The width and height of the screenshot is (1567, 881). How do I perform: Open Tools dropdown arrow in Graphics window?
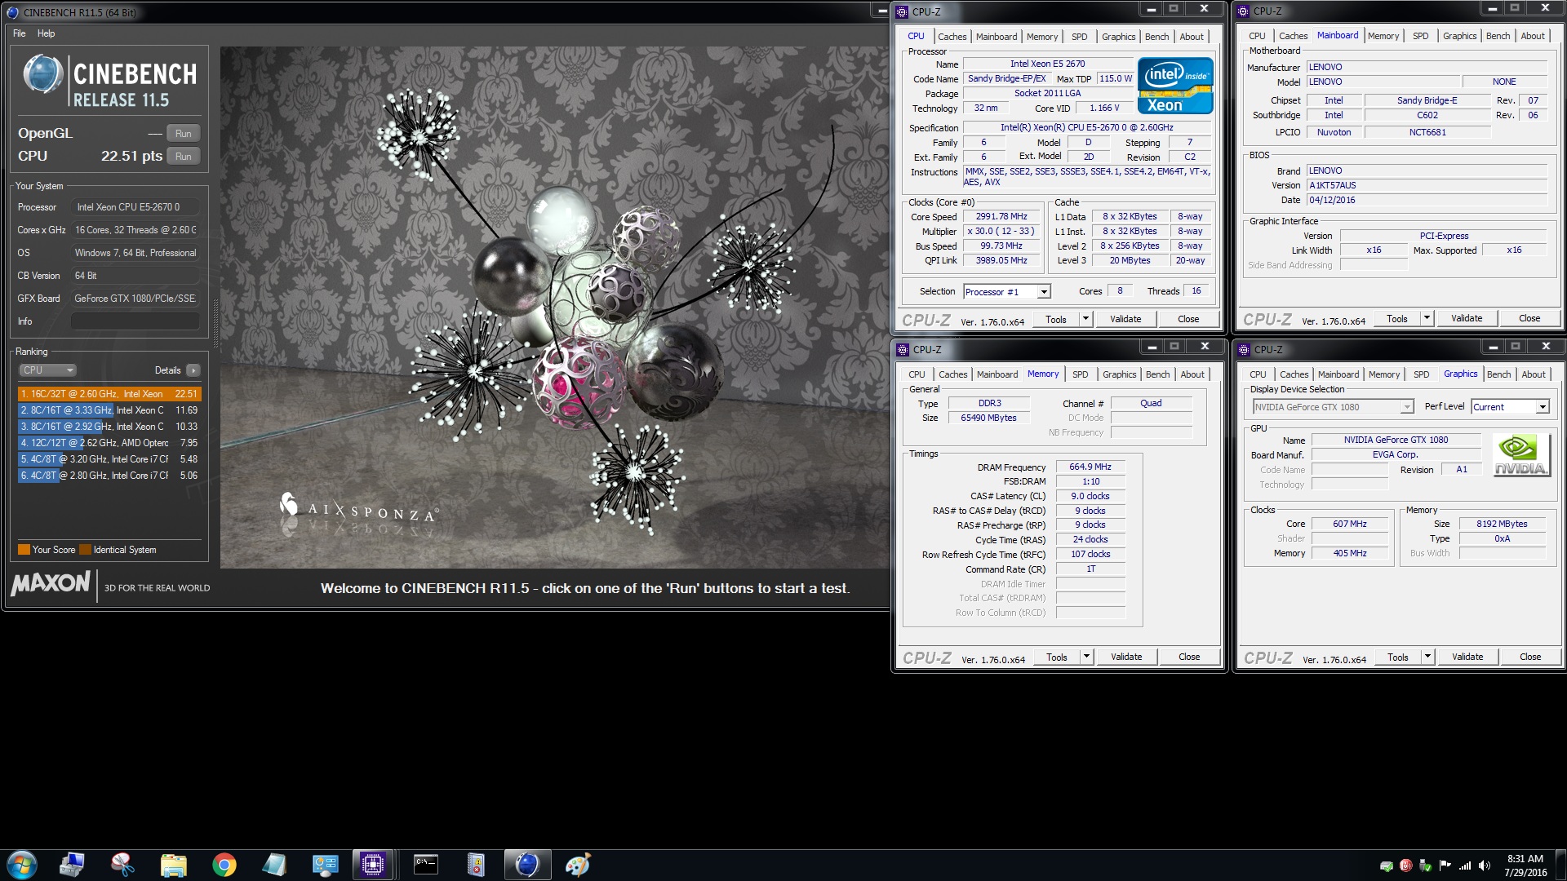pyautogui.click(x=1427, y=657)
